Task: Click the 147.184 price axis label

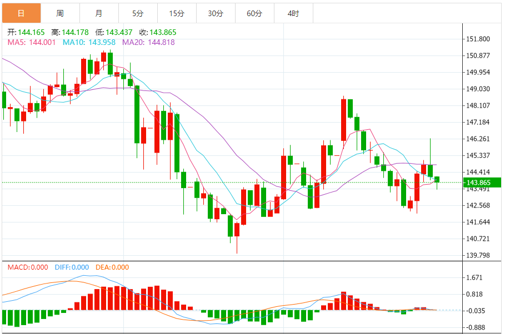Action: (478, 122)
